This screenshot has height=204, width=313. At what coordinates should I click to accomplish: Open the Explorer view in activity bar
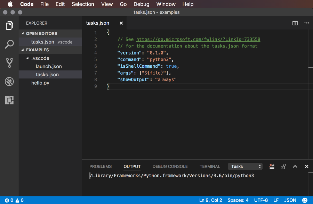point(9,26)
